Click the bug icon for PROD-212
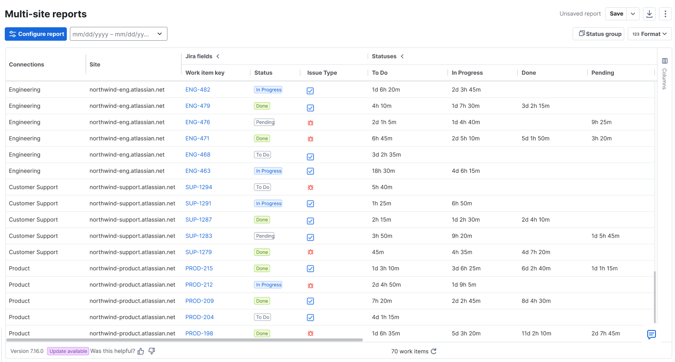Screen dimensions: 675x362 click(311, 286)
